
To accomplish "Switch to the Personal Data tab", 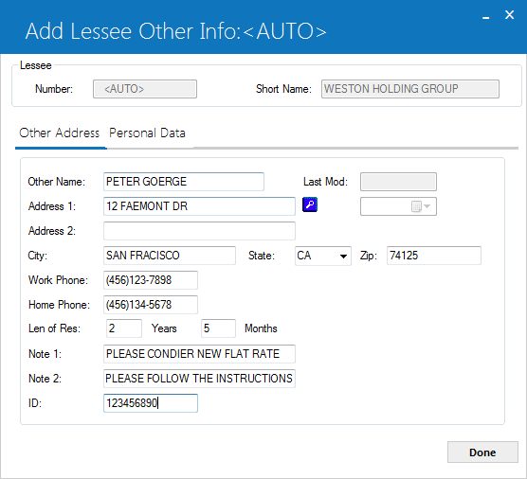I will [x=147, y=133].
